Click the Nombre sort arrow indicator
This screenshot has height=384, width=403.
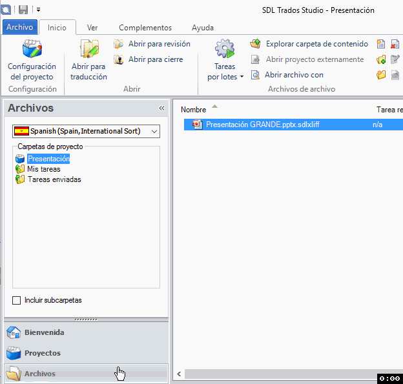[214, 106]
